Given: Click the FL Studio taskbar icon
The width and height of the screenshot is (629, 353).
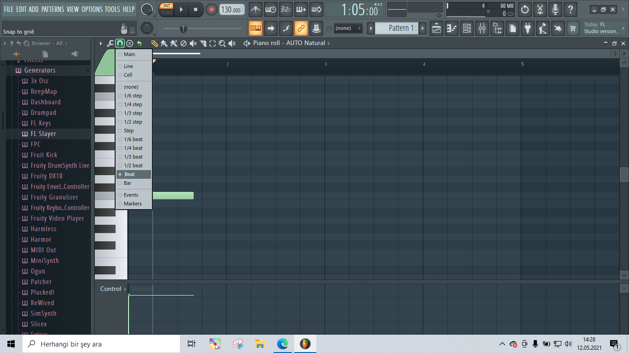Looking at the screenshot, I should [305, 344].
